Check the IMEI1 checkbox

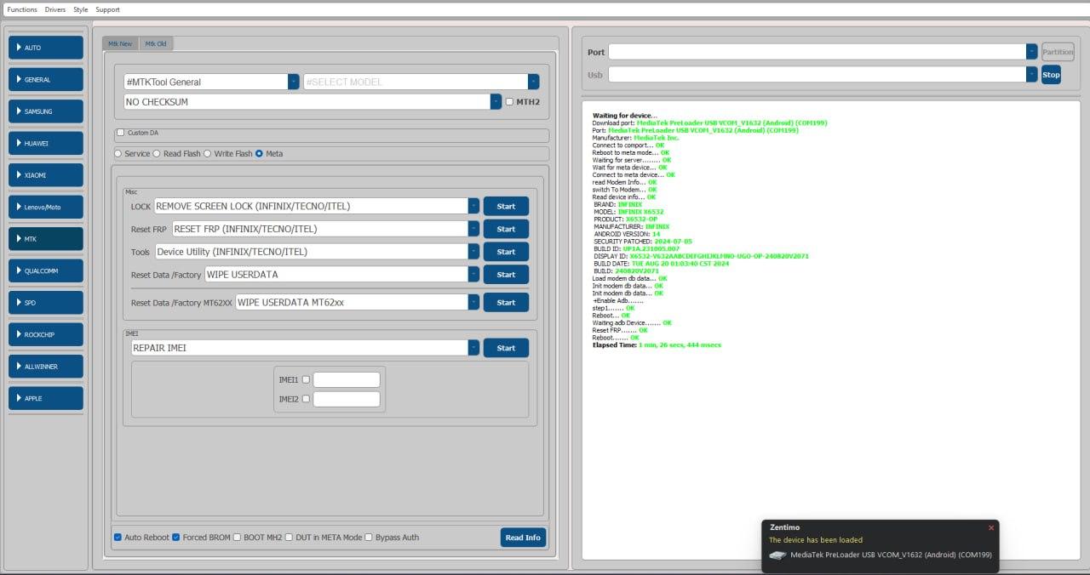[x=306, y=380]
